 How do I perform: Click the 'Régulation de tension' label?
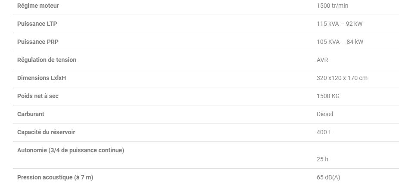click(47, 60)
